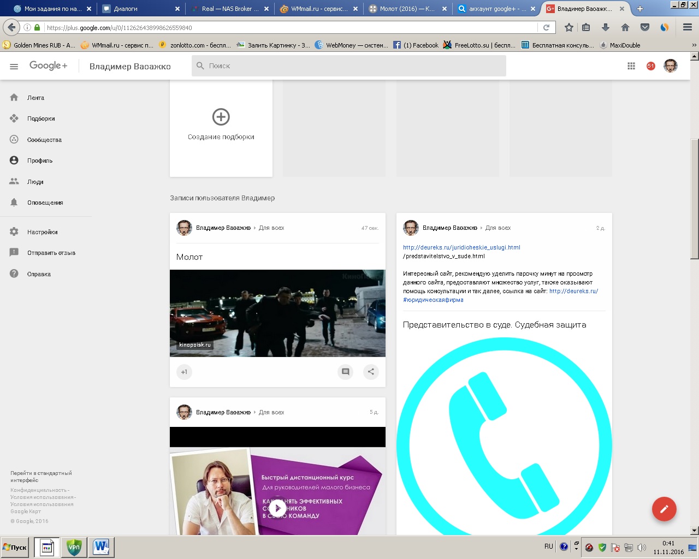Add +1 to the Молот post
This screenshot has height=559, width=699.
click(x=184, y=372)
